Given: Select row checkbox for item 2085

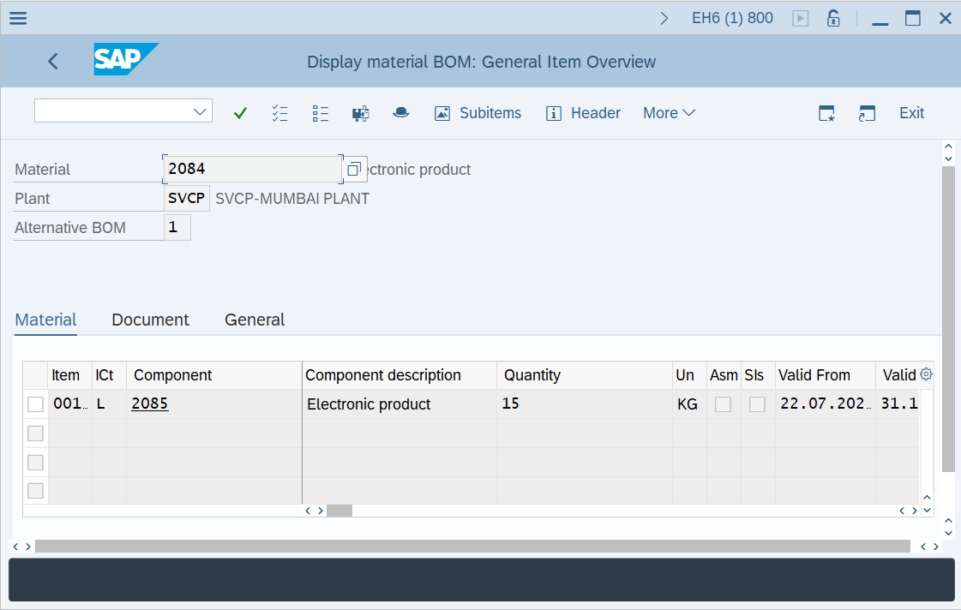Looking at the screenshot, I should 35,404.
